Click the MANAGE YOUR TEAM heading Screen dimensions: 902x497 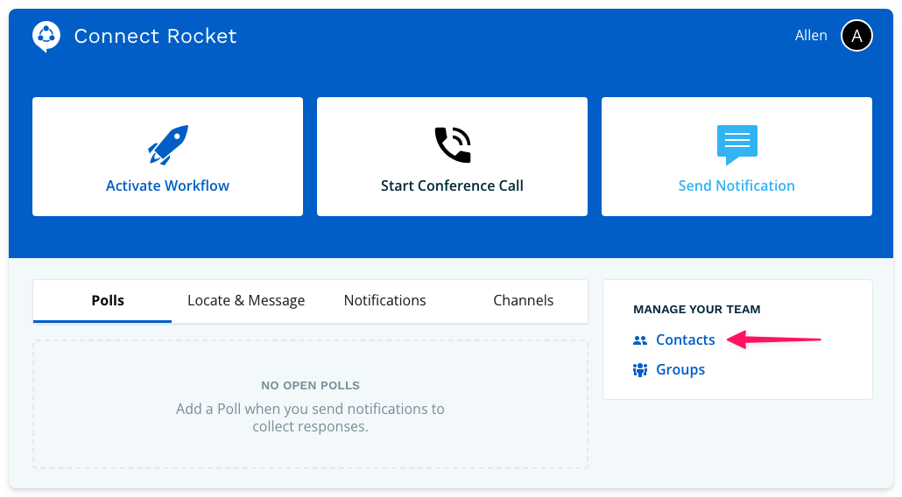696,309
